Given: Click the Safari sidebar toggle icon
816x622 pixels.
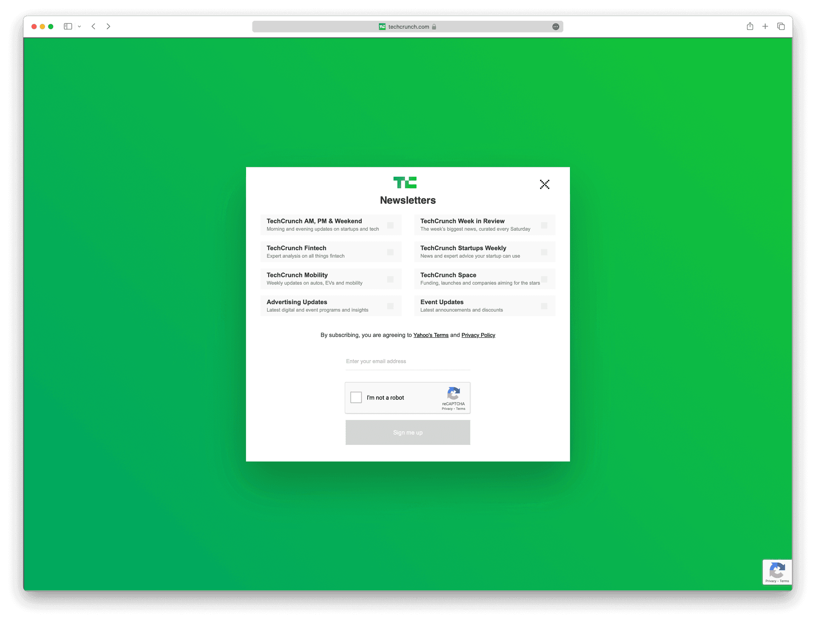Looking at the screenshot, I should pyautogui.click(x=68, y=26).
